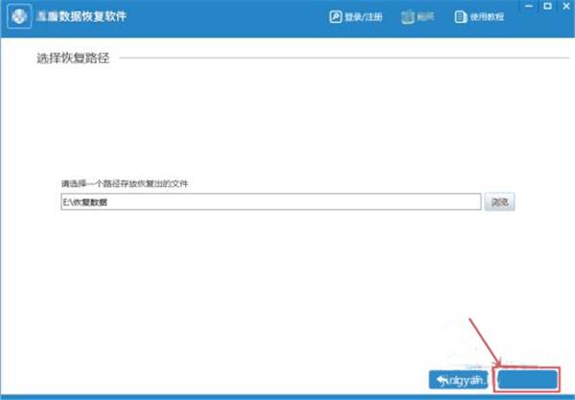Click the E:\恢复数据 path text
This screenshot has height=400, width=575.
coord(85,202)
